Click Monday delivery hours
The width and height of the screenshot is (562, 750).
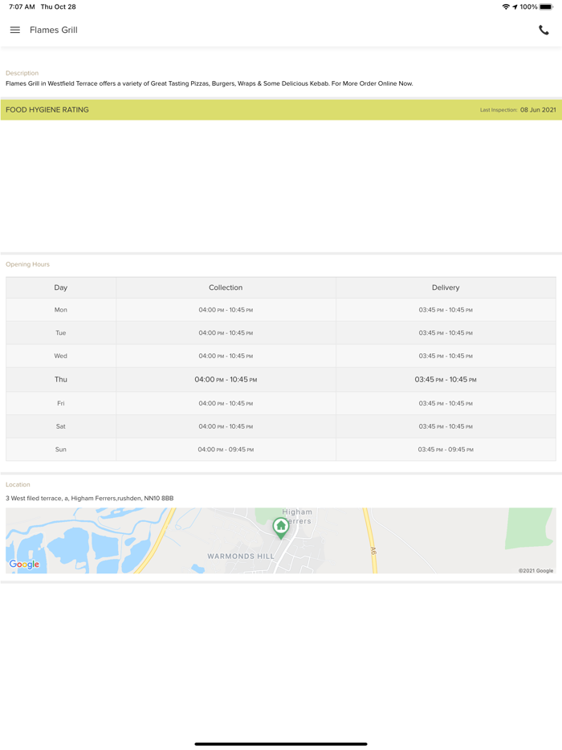tap(446, 310)
